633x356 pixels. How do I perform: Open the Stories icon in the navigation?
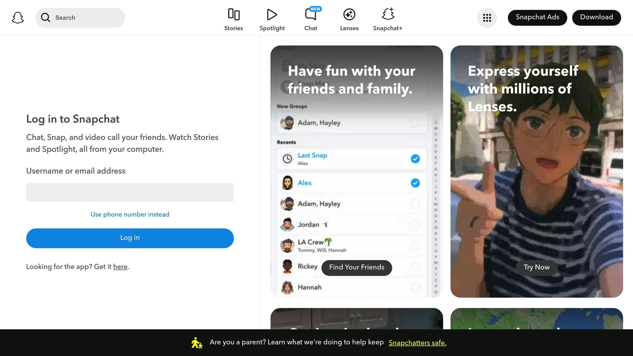coord(233,15)
